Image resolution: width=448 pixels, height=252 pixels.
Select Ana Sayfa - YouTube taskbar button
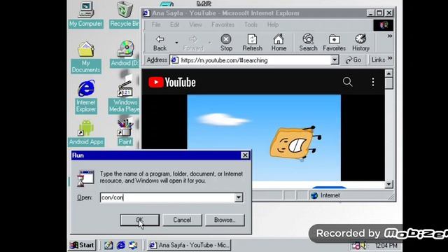[x=189, y=245]
